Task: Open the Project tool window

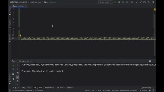Action: coord(10,10)
